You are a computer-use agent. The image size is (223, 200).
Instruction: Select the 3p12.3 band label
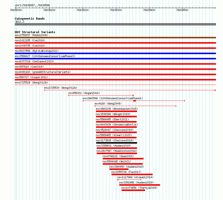pos(20,22)
